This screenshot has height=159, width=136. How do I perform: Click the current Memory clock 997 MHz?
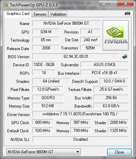(x=81, y=122)
